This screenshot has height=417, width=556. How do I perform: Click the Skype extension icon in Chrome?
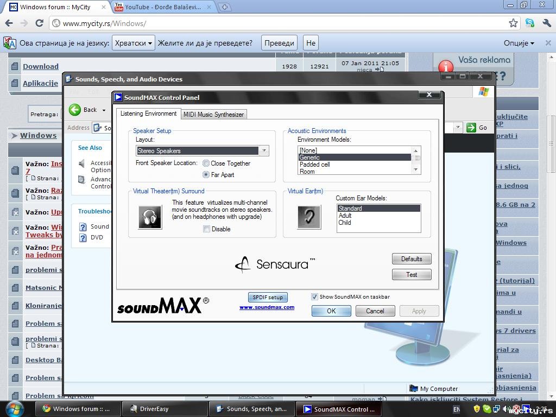[x=530, y=23]
